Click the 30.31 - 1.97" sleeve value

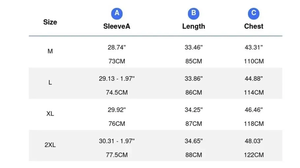point(117,141)
